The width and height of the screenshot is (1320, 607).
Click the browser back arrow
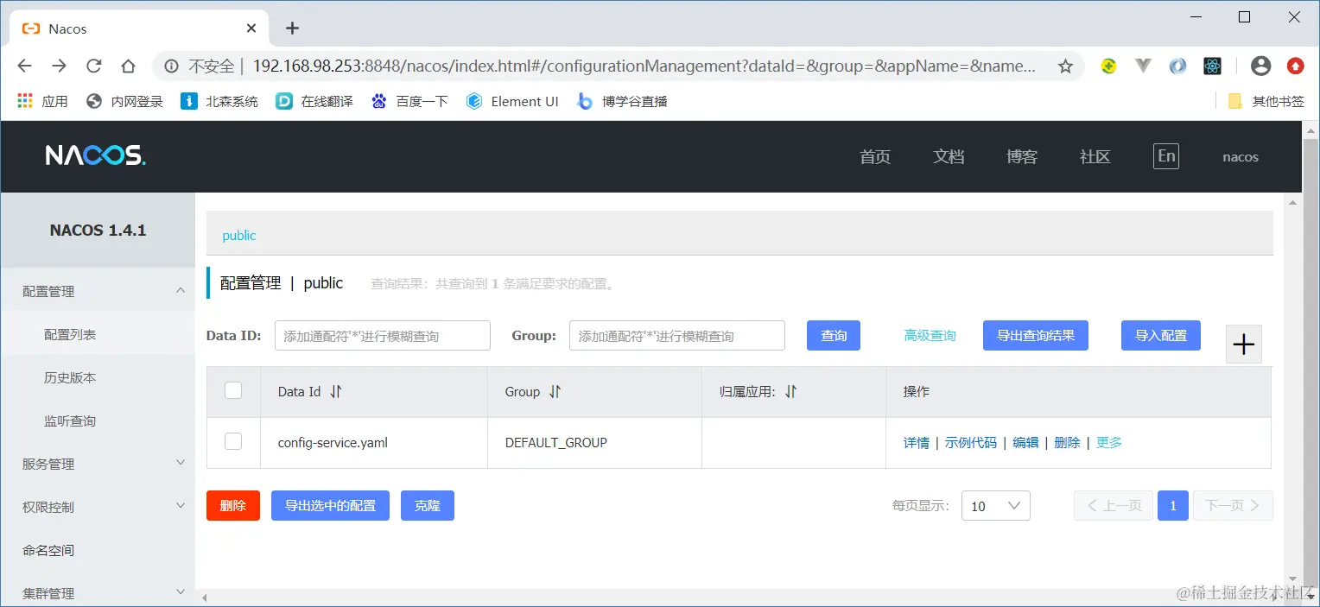pyautogui.click(x=24, y=66)
